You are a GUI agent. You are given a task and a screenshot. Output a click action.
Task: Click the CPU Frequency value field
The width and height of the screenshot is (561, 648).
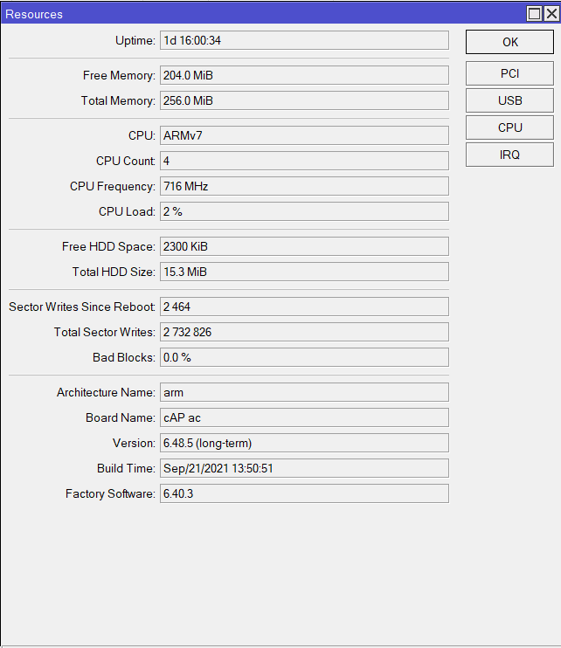pos(304,186)
